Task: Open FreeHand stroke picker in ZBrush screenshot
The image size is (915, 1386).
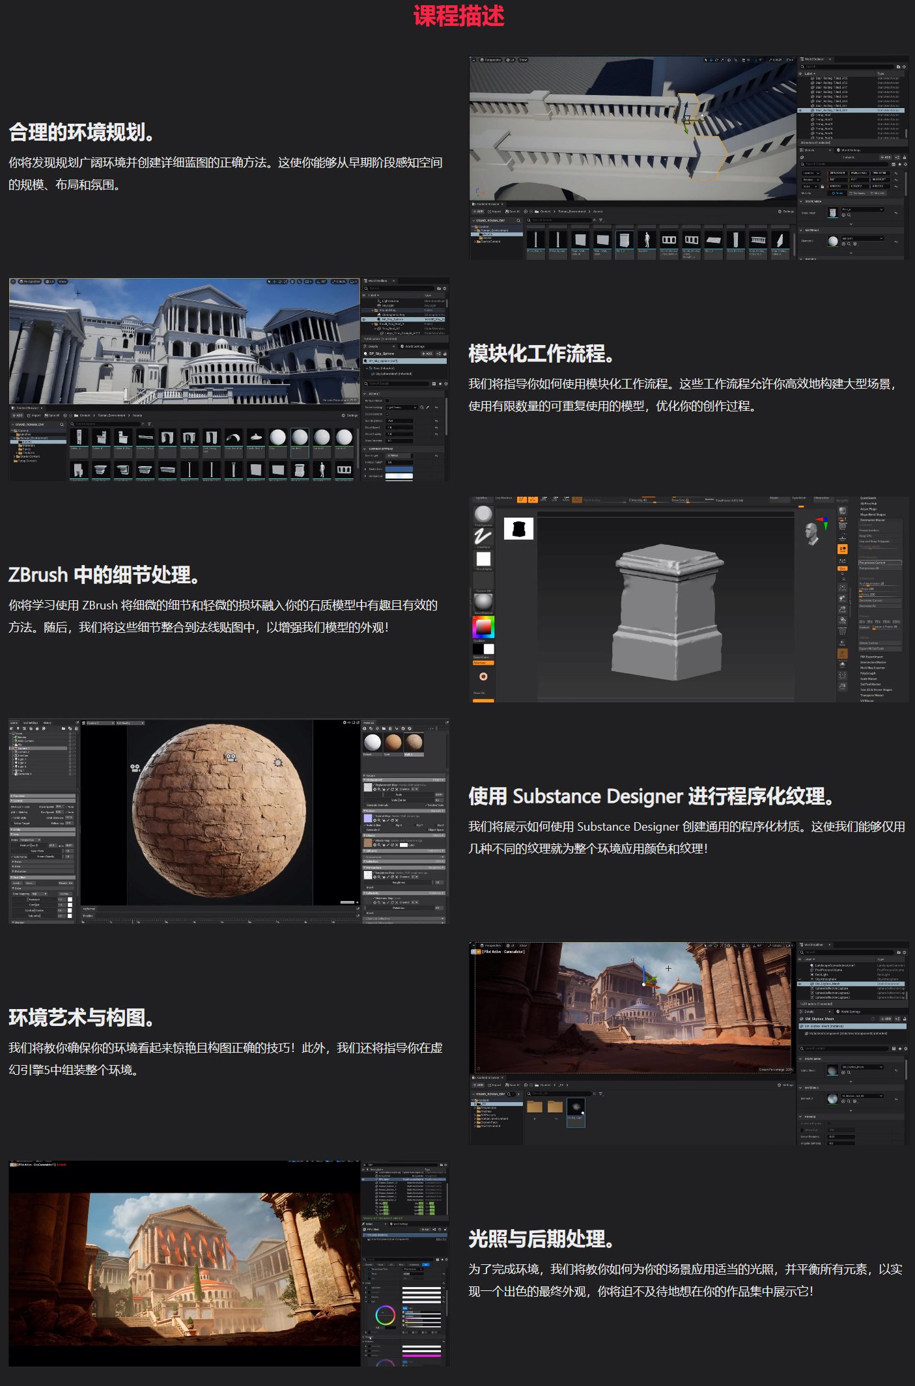Action: [x=483, y=537]
